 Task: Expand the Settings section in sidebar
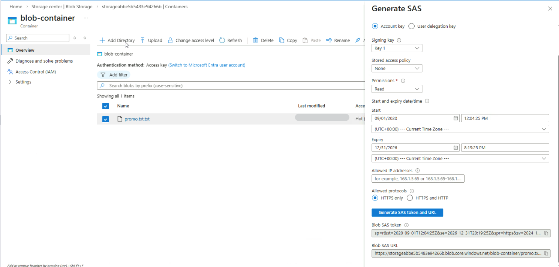(10, 82)
